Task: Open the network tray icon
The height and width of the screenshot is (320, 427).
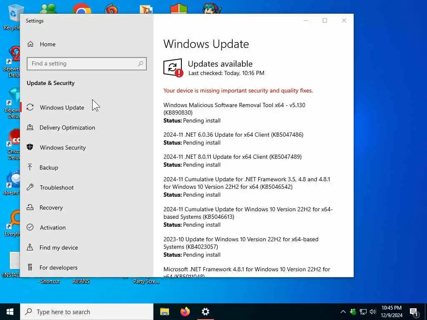Action: coord(363,312)
